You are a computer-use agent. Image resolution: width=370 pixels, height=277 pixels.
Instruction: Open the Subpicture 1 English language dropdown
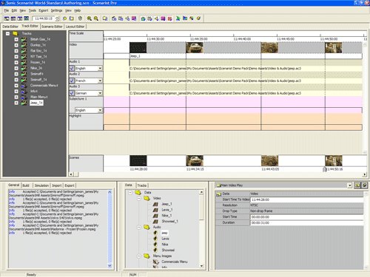(100, 110)
